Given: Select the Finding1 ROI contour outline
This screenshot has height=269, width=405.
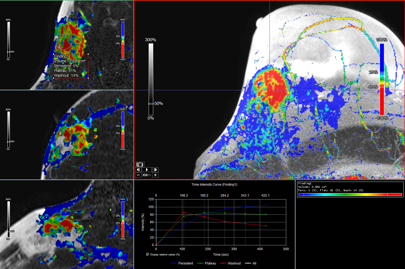Looking at the screenshot, I should click(64, 42).
